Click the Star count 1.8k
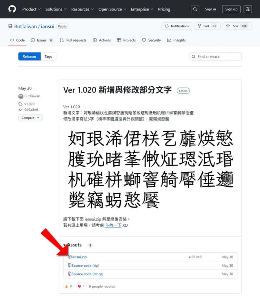 click(x=244, y=26)
